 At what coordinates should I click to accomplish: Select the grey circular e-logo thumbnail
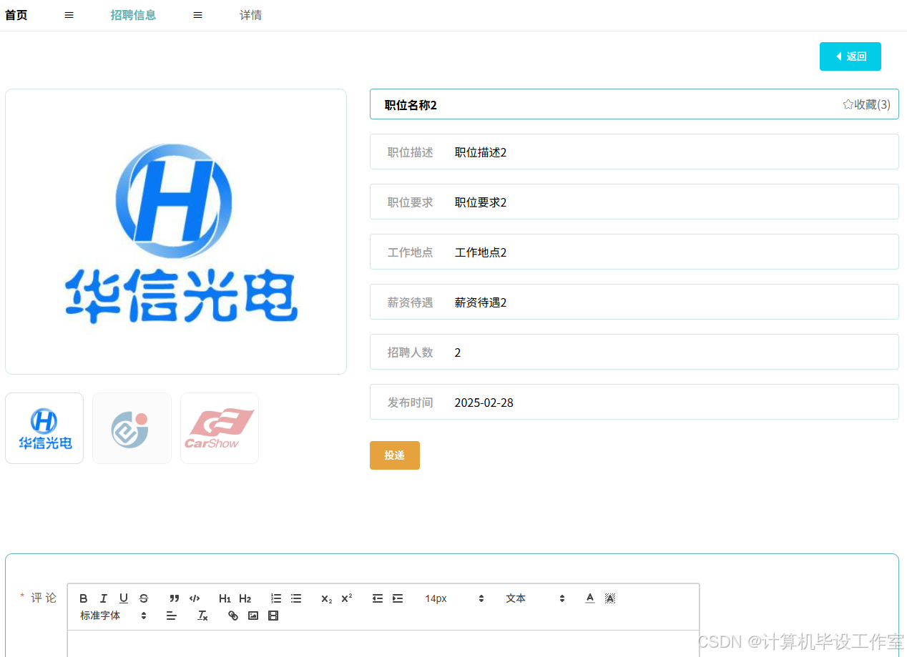(132, 428)
